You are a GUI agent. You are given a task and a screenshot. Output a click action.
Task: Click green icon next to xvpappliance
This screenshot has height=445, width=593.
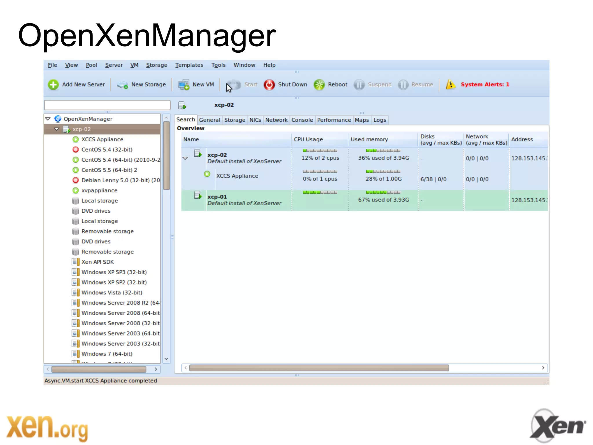(x=76, y=190)
